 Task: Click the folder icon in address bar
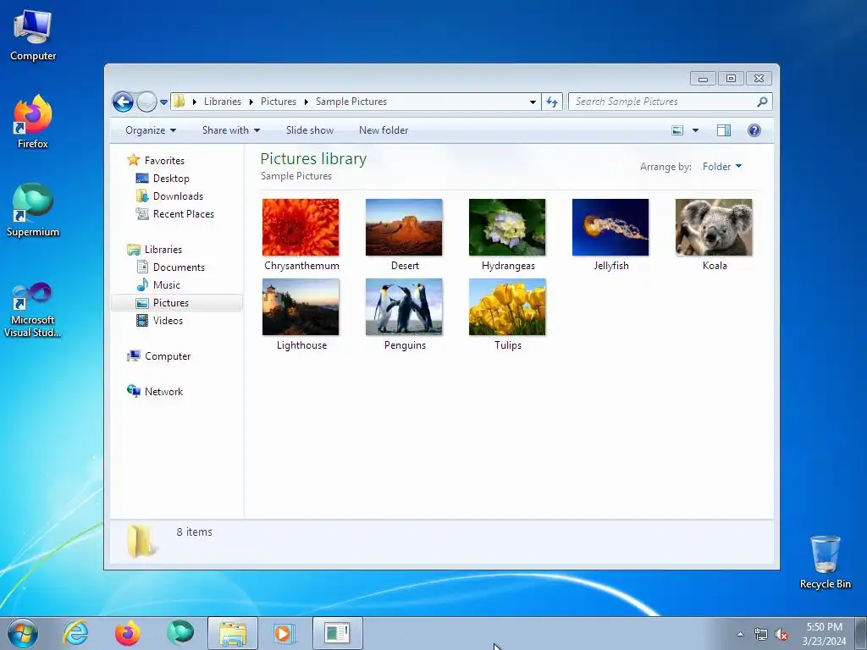[x=179, y=102]
